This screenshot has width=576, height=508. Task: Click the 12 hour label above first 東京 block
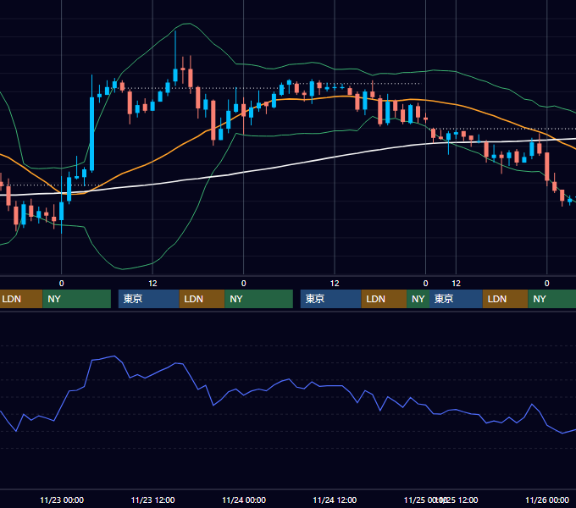(152, 284)
